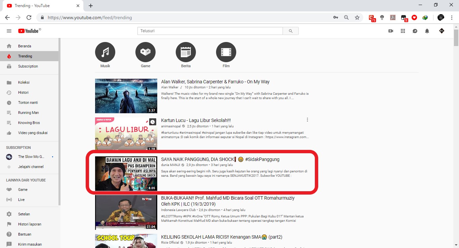This screenshot has height=248, width=459.
Task: Open the red extension with 73 badge
Action: 372,18
